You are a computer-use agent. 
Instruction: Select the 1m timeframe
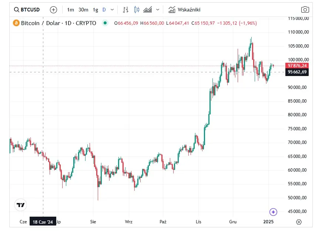[x=70, y=10]
